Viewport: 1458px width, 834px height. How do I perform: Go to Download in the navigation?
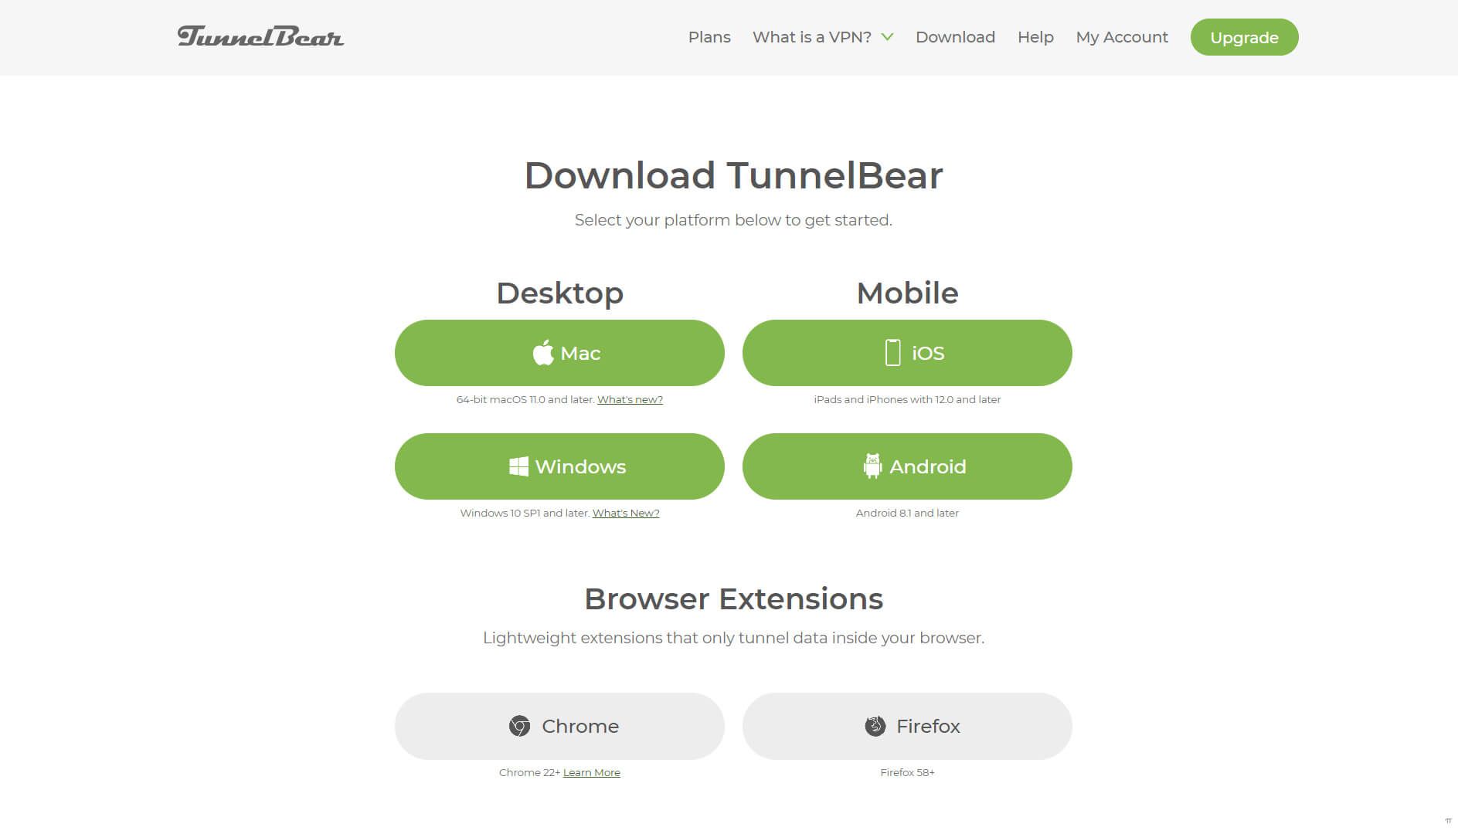tap(955, 37)
